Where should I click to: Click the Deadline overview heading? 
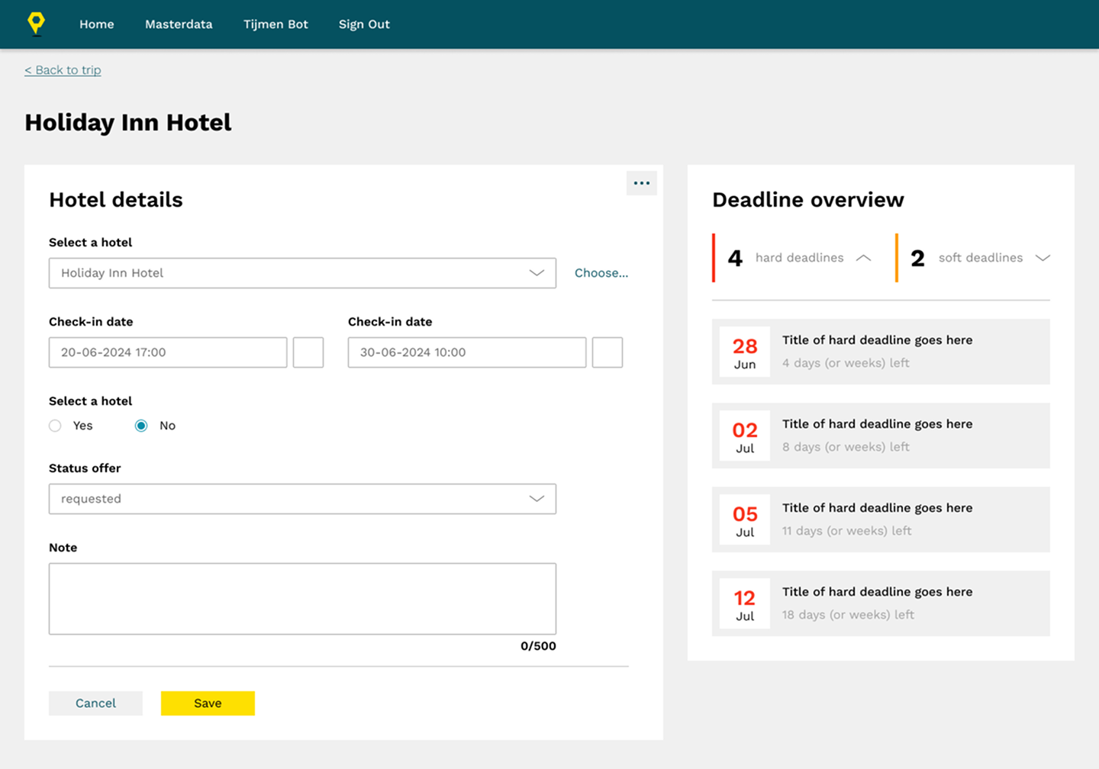808,200
